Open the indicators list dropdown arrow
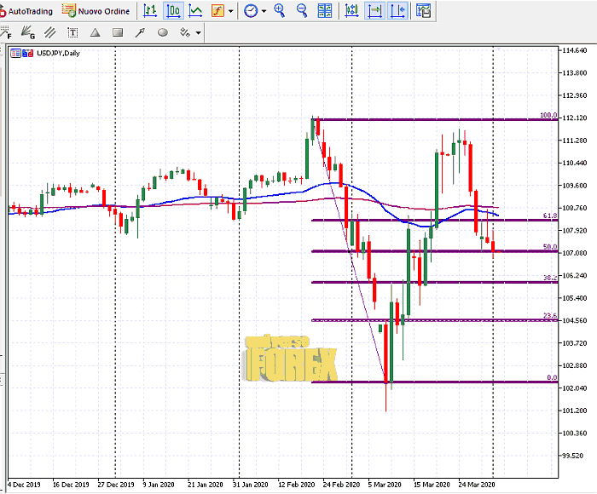This screenshot has height=494, width=597. (230, 11)
